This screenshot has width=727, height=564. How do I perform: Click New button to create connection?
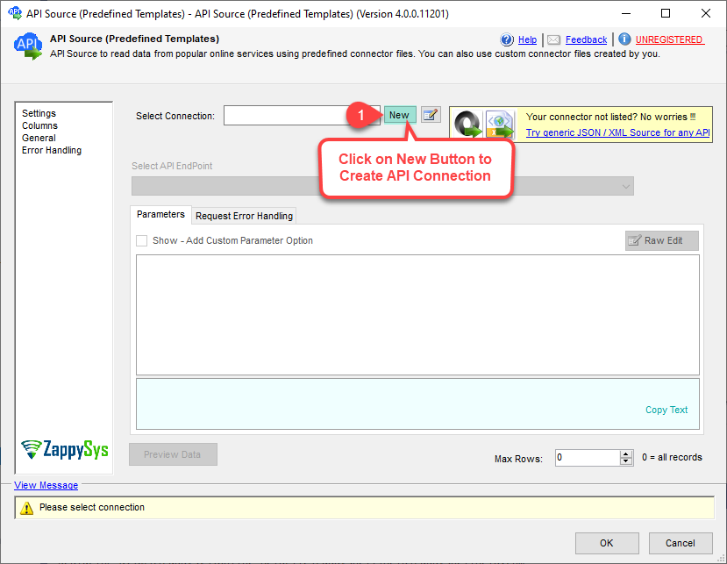(x=399, y=115)
